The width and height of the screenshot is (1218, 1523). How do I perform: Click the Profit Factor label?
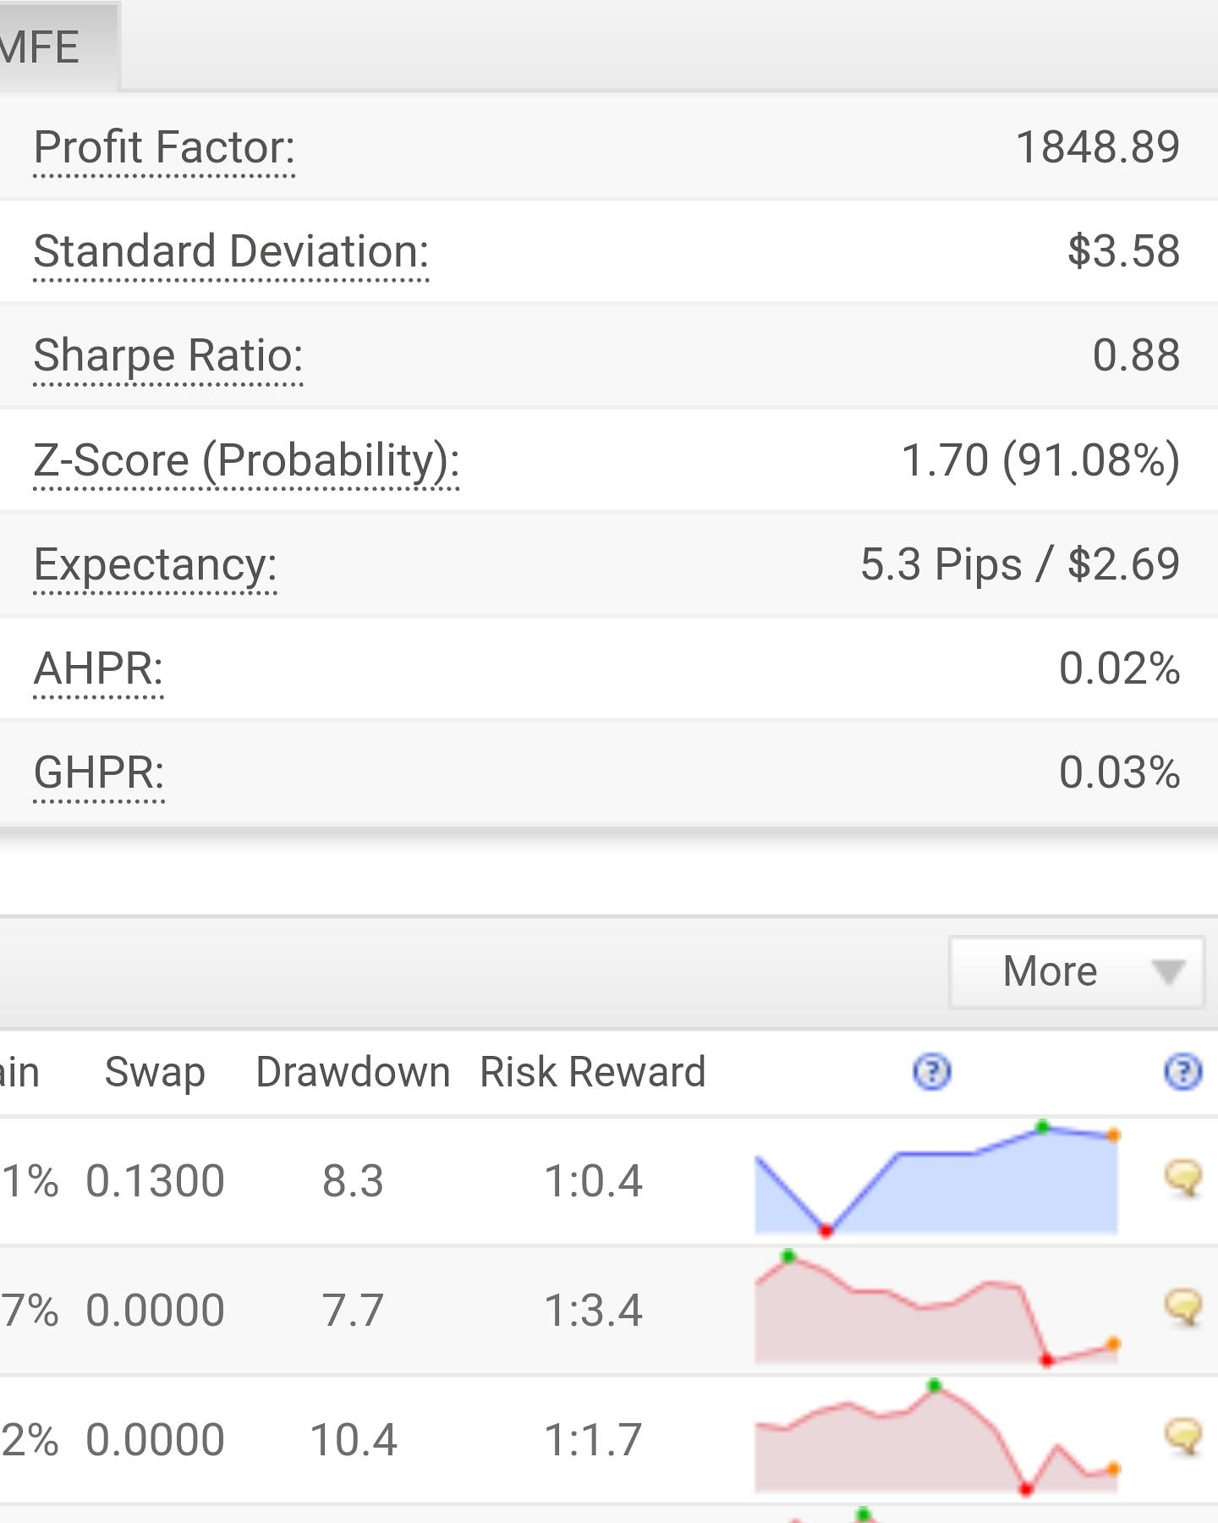point(164,147)
